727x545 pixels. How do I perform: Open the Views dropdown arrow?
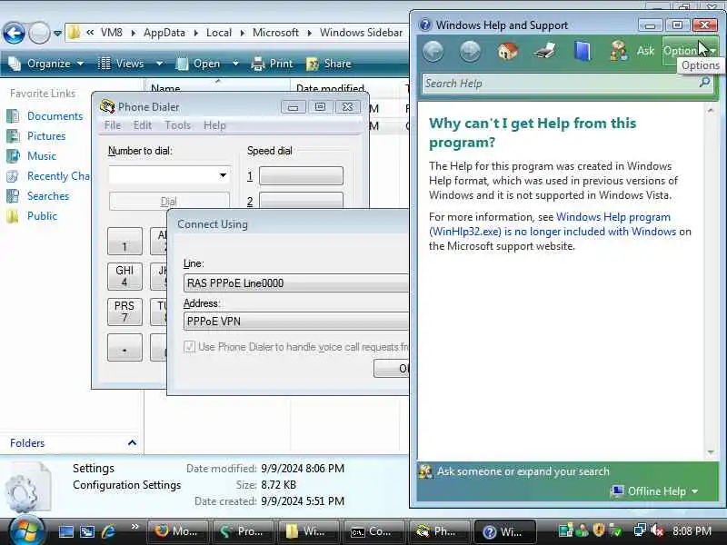click(x=160, y=64)
